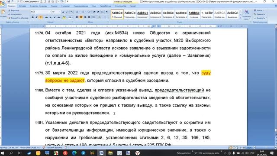The width and height of the screenshot is (277, 156).
Task: Open Microsoft Edge from taskbar
Action: point(74,153)
